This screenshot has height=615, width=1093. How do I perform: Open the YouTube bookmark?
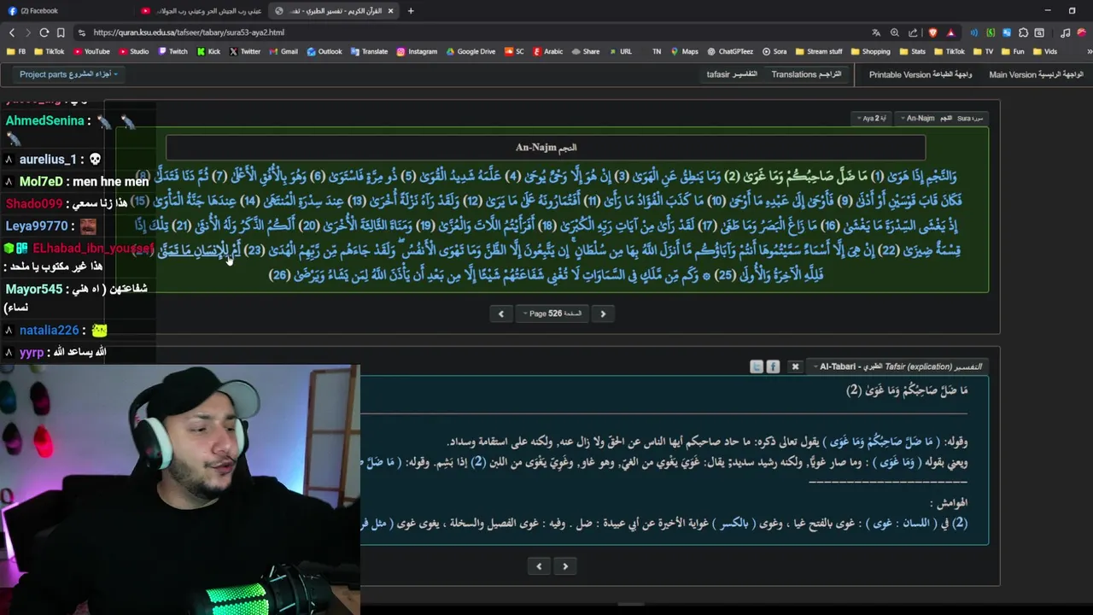point(91,51)
